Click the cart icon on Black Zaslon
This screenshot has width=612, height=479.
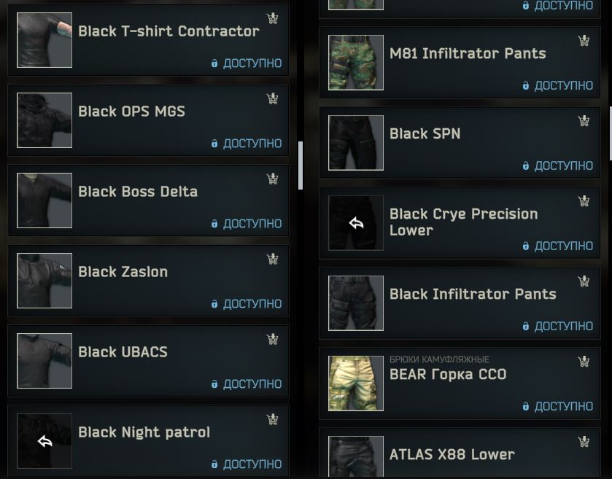[272, 259]
